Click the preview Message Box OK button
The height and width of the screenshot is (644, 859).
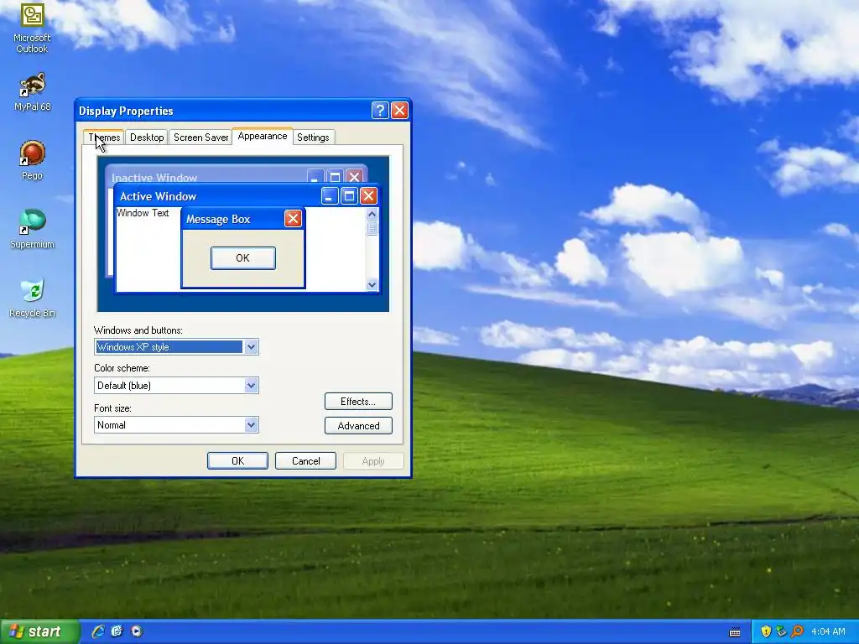(x=242, y=258)
